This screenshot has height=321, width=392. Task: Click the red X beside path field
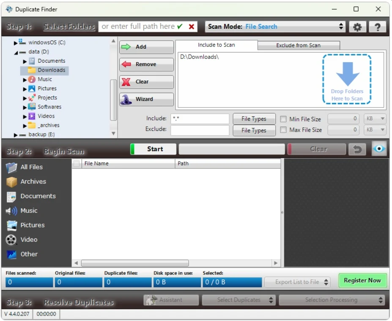pos(192,27)
